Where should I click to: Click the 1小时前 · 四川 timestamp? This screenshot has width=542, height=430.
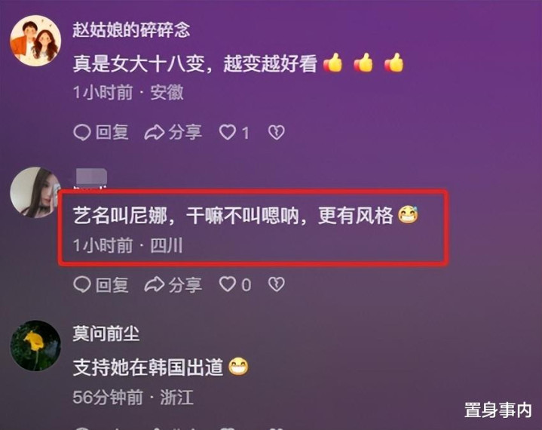pos(128,246)
